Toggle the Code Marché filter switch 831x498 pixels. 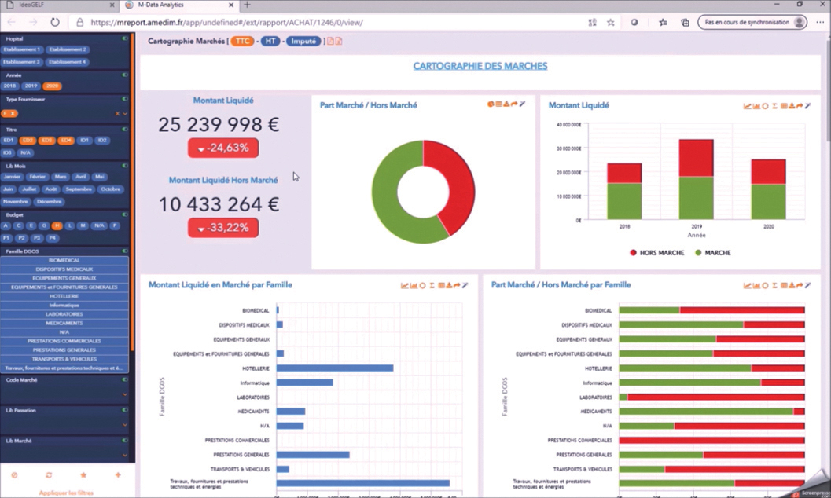point(125,379)
